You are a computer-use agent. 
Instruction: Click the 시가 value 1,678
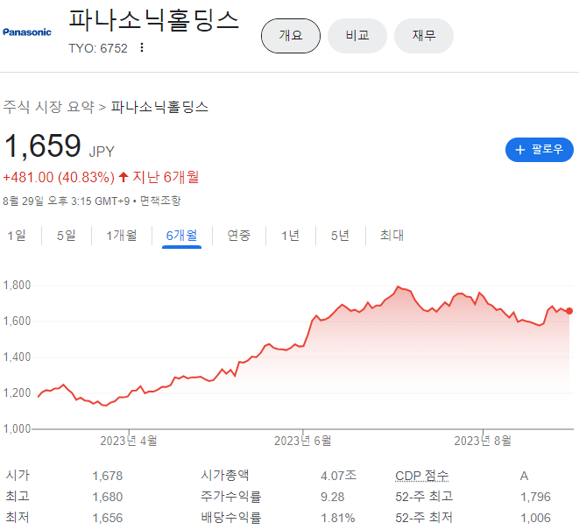(x=108, y=476)
